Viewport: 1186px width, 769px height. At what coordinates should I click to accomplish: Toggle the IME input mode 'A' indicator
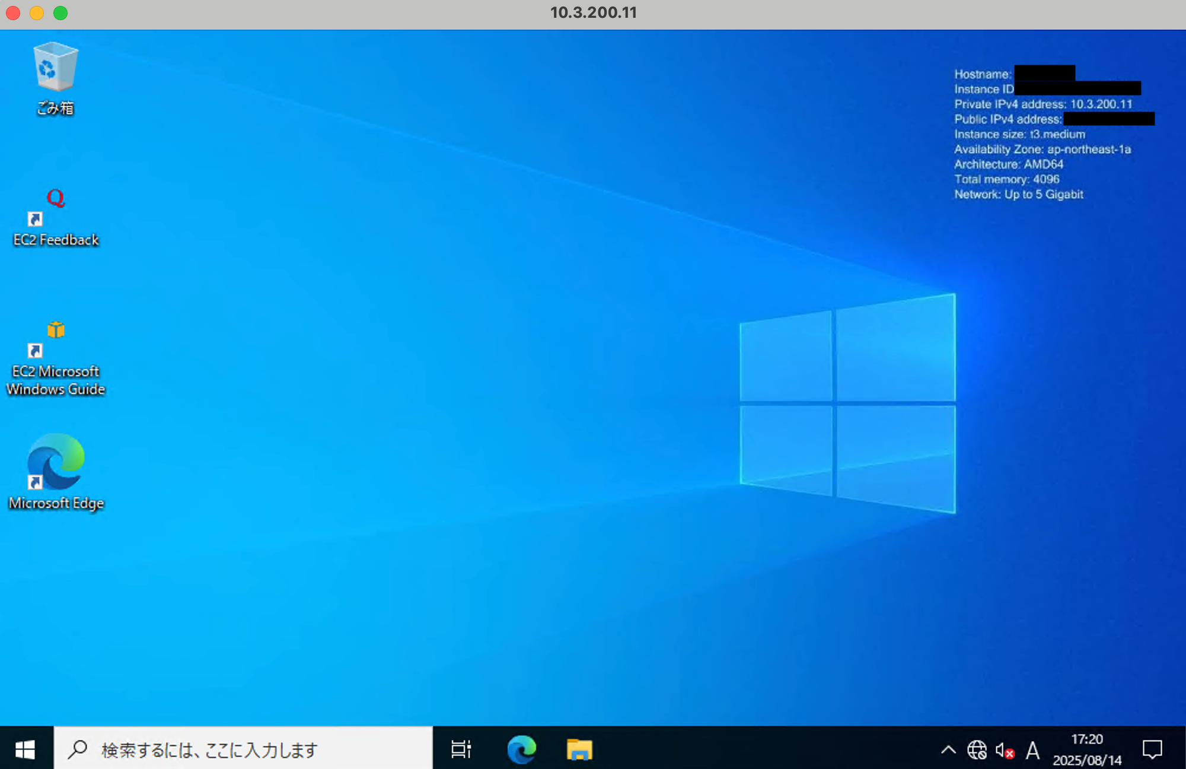pos(1032,751)
